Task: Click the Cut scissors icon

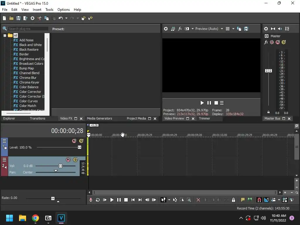Action: pyautogui.click(x=40, y=18)
